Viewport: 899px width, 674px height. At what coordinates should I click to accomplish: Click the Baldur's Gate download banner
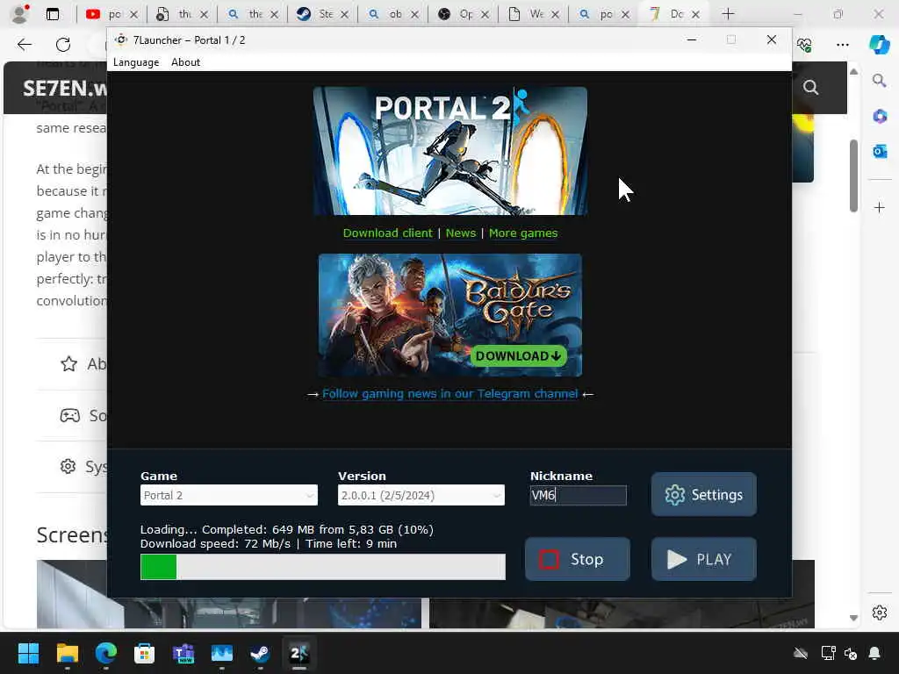[450, 315]
